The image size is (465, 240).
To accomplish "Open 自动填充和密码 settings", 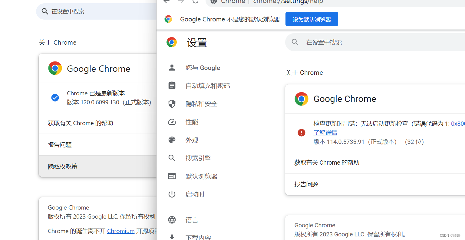I will pyautogui.click(x=208, y=86).
